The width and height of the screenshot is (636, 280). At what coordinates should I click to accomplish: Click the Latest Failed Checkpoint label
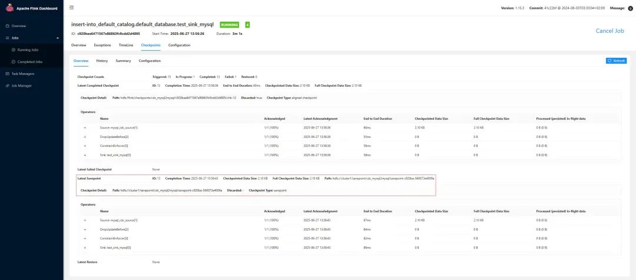(94, 169)
